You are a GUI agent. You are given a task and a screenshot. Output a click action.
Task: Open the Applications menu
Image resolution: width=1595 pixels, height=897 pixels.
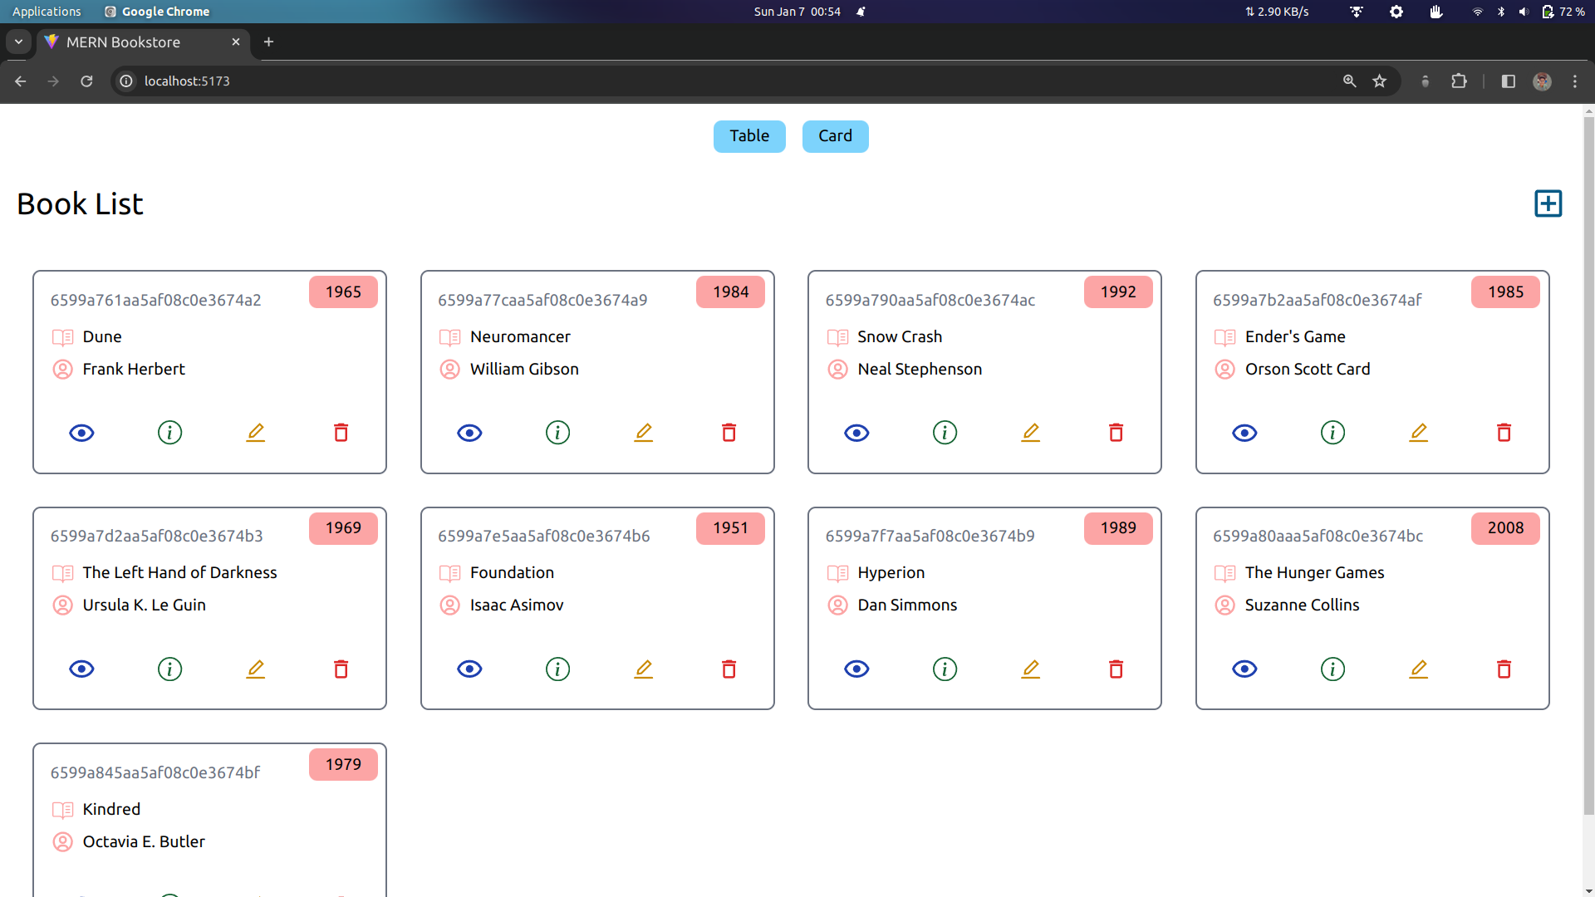[47, 11]
